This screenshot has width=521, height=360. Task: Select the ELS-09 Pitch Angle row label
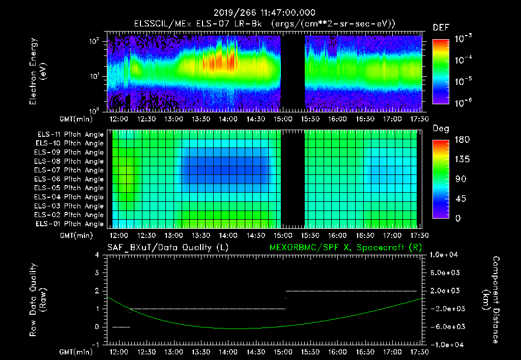point(69,153)
